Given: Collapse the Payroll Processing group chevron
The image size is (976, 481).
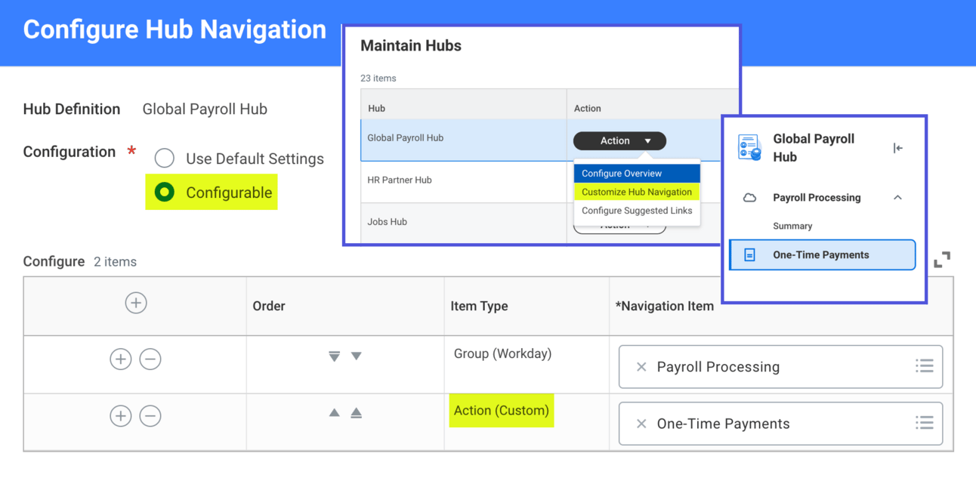Looking at the screenshot, I should pyautogui.click(x=897, y=198).
